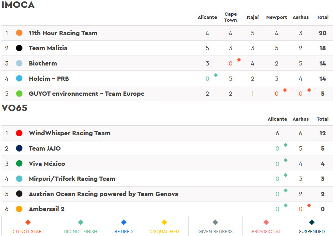Screen dimensions: 333x236
Task: Click the orange 11th Hour Racing Team dot
Action: [x=19, y=33]
